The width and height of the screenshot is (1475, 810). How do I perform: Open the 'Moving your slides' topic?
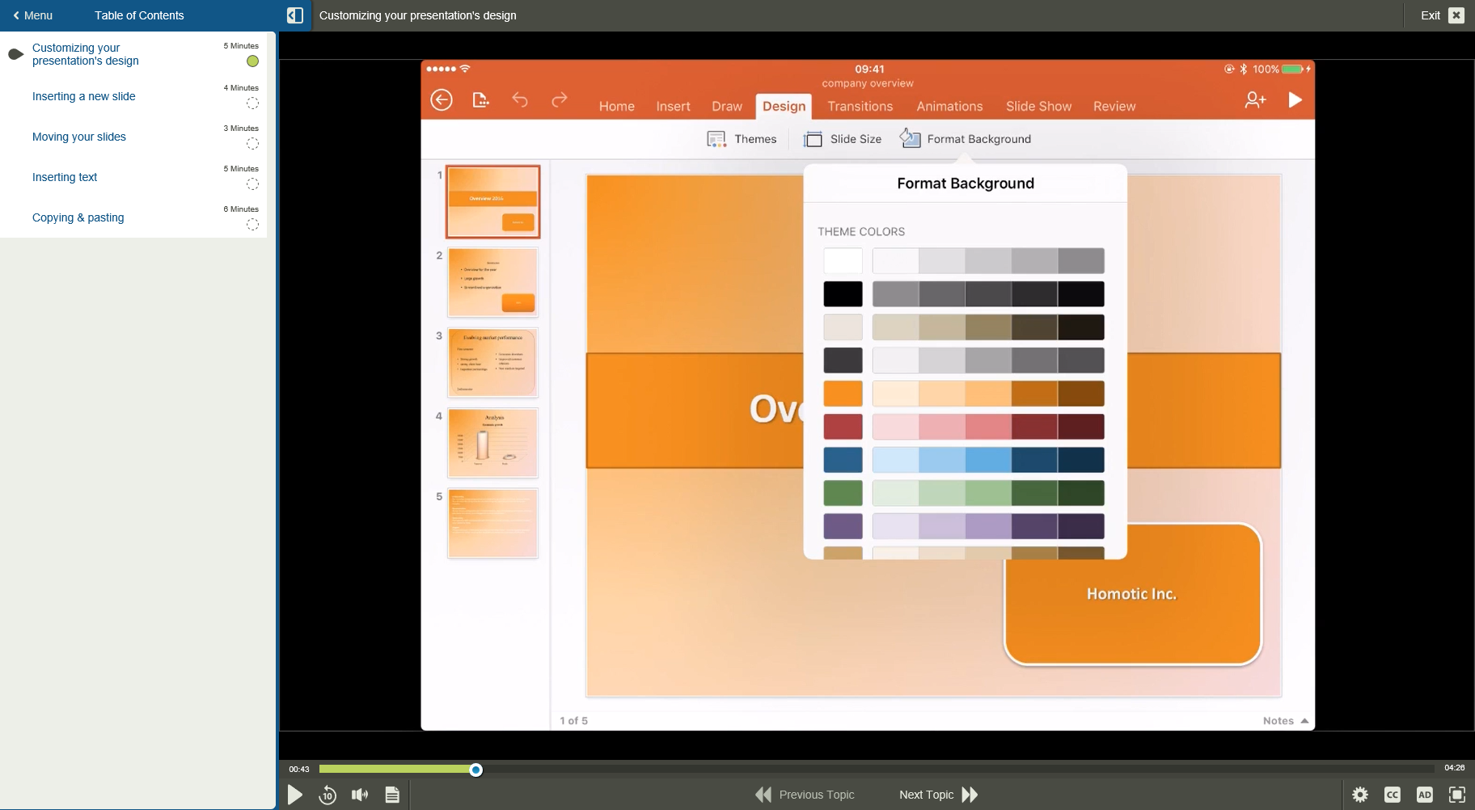click(x=78, y=137)
